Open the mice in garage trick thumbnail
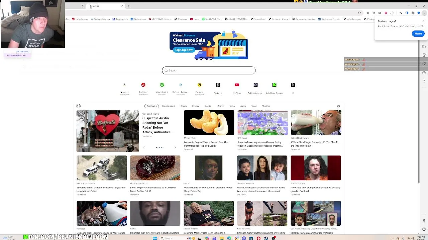This screenshot has width=428, height=240. click(102, 213)
